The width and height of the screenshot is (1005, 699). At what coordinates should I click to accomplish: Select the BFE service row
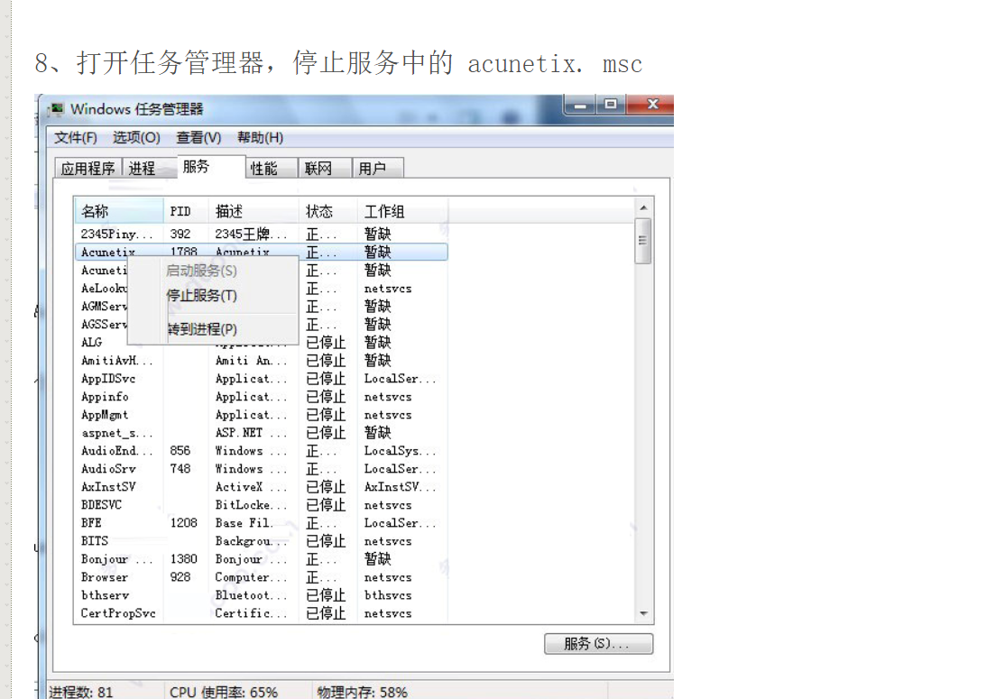click(x=262, y=523)
